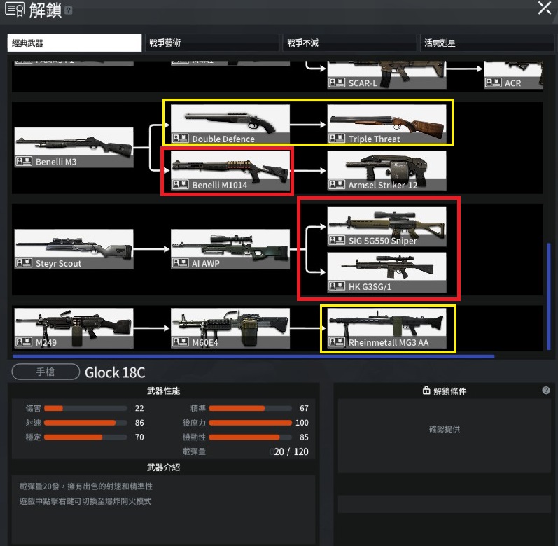Pick the HK G3SG/1 rifle icon
The image size is (558, 546).
386,272
